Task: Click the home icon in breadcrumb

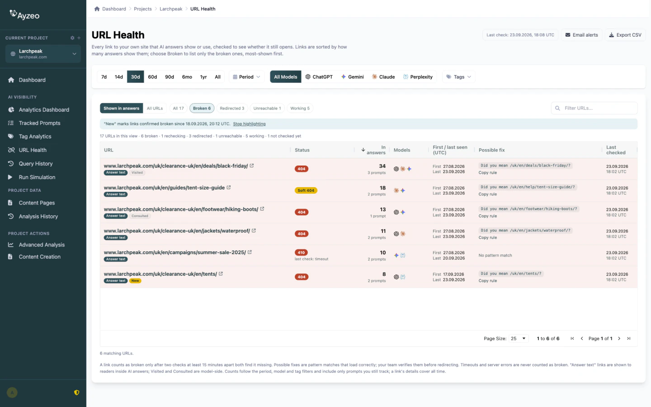Action: click(x=97, y=9)
